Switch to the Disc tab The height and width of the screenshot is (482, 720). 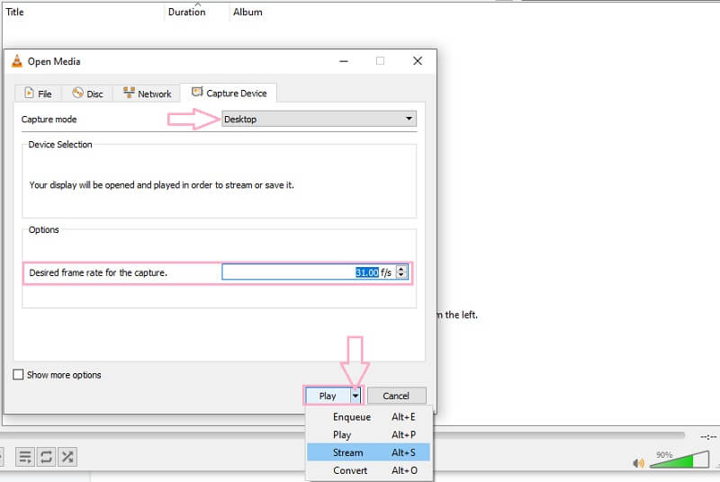tap(87, 94)
